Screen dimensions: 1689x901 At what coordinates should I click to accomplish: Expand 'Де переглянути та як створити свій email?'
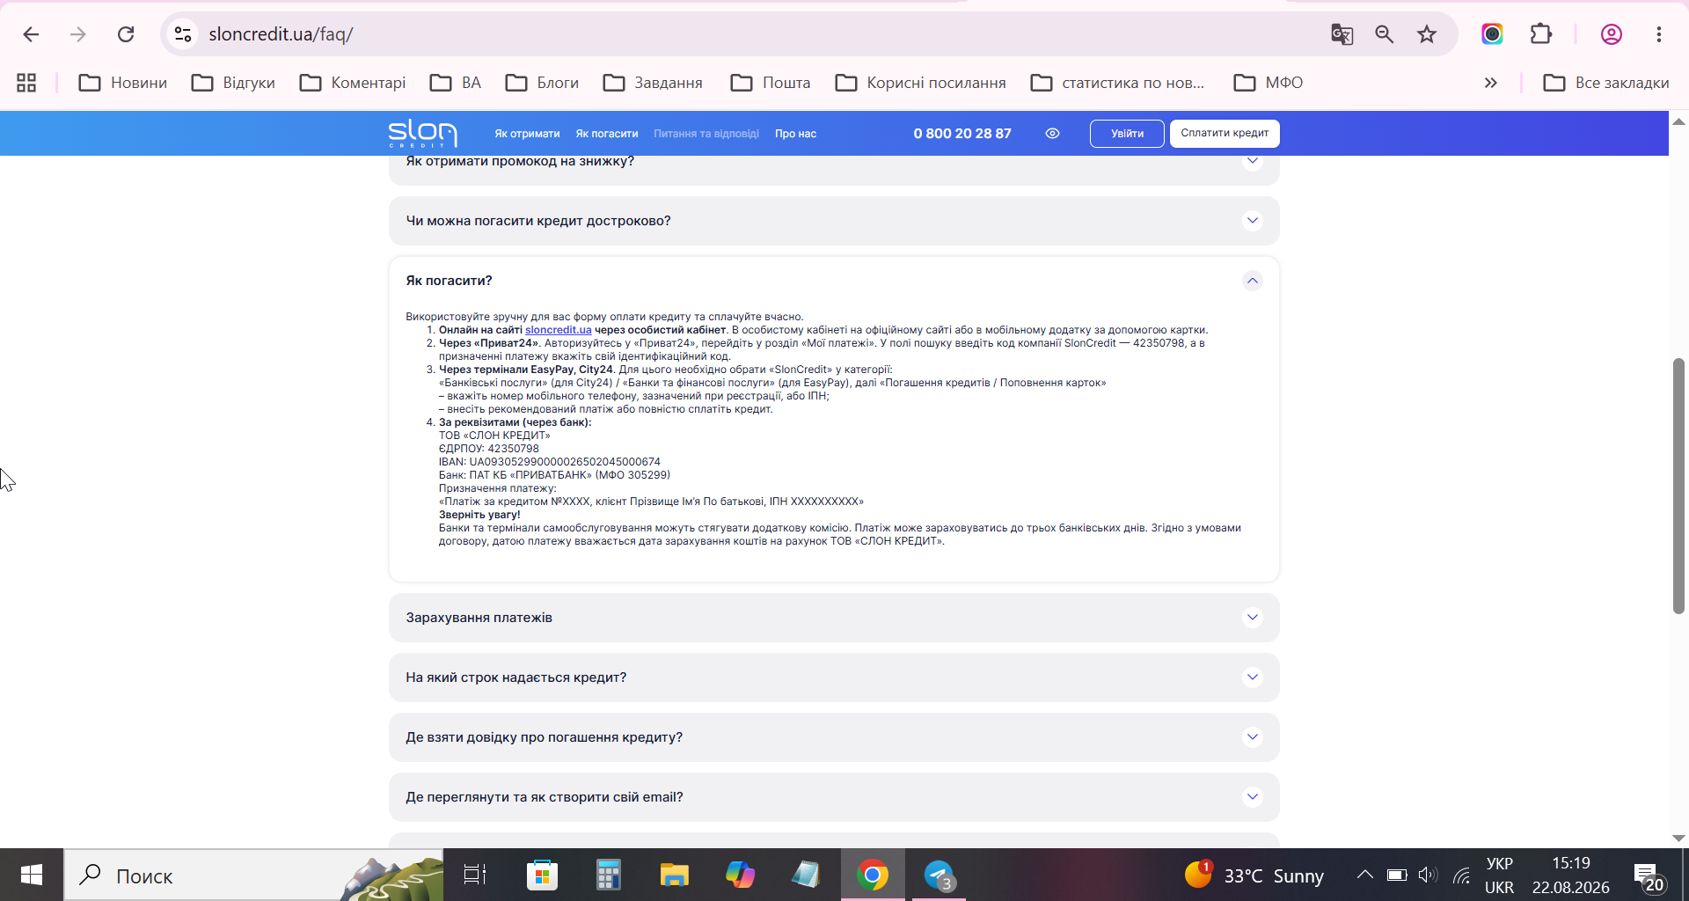[x=834, y=797]
